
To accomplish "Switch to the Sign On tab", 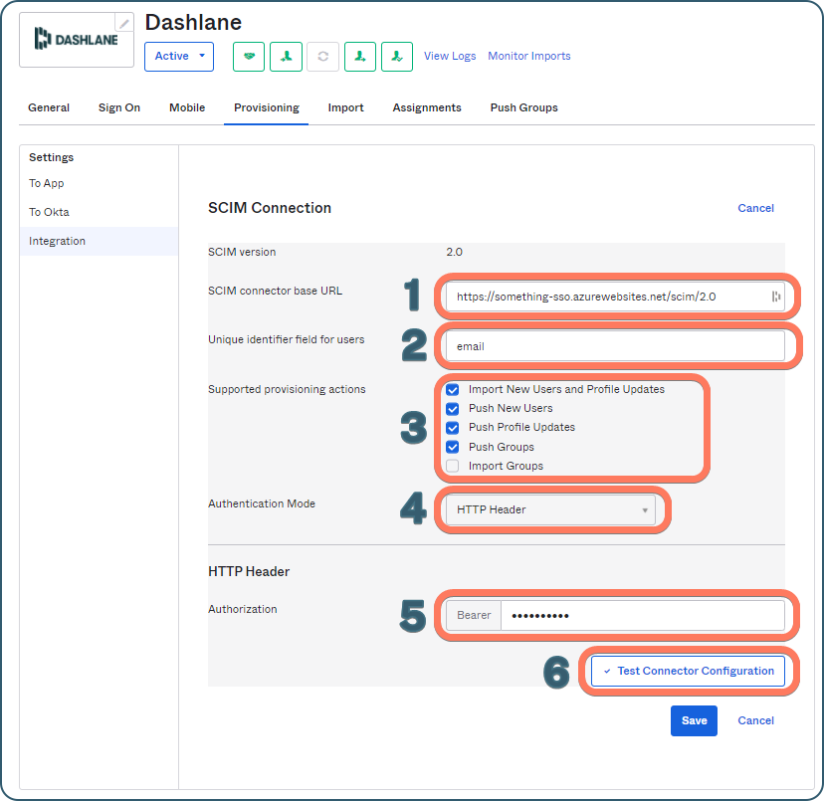I will [119, 107].
